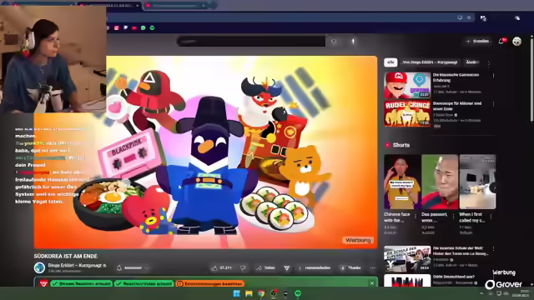Click the screen-cast icon in the address bar

click(x=460, y=17)
